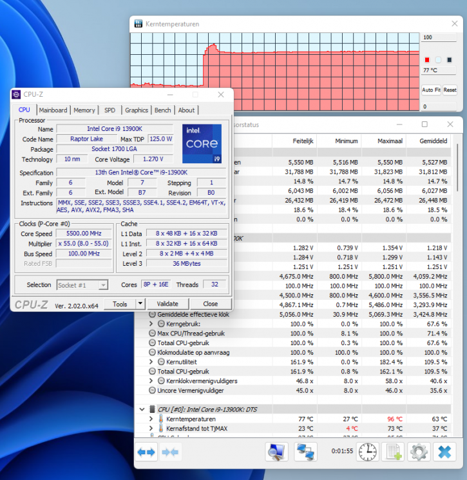Open the sensor search magnifier monitor icon

(276, 452)
